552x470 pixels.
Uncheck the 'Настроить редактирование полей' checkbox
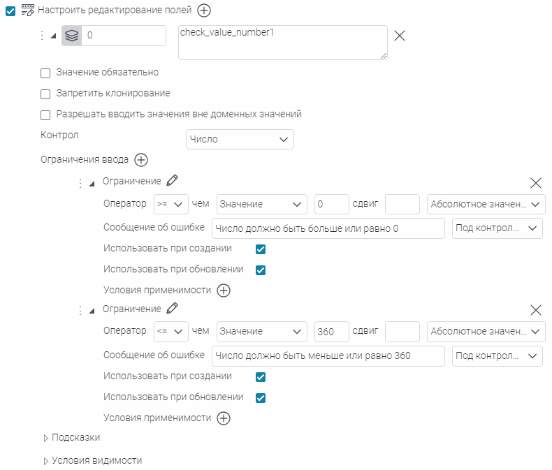[x=10, y=10]
